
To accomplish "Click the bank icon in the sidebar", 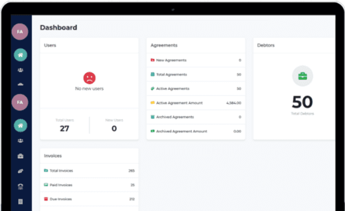I will pos(20,186).
